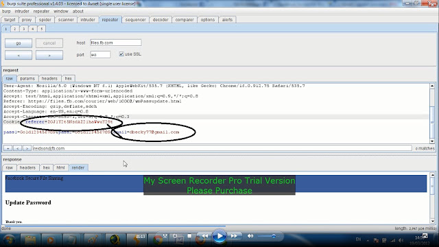Toggle the use SSL checkbox
439x247 pixels.
pos(121,54)
